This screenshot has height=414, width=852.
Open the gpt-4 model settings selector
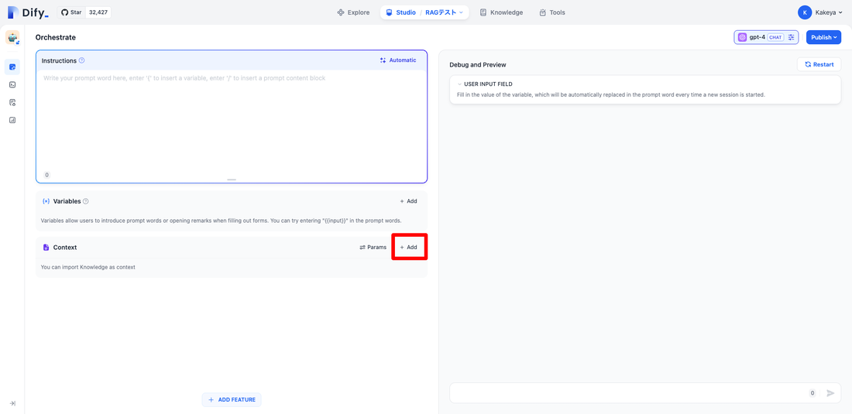pos(765,37)
